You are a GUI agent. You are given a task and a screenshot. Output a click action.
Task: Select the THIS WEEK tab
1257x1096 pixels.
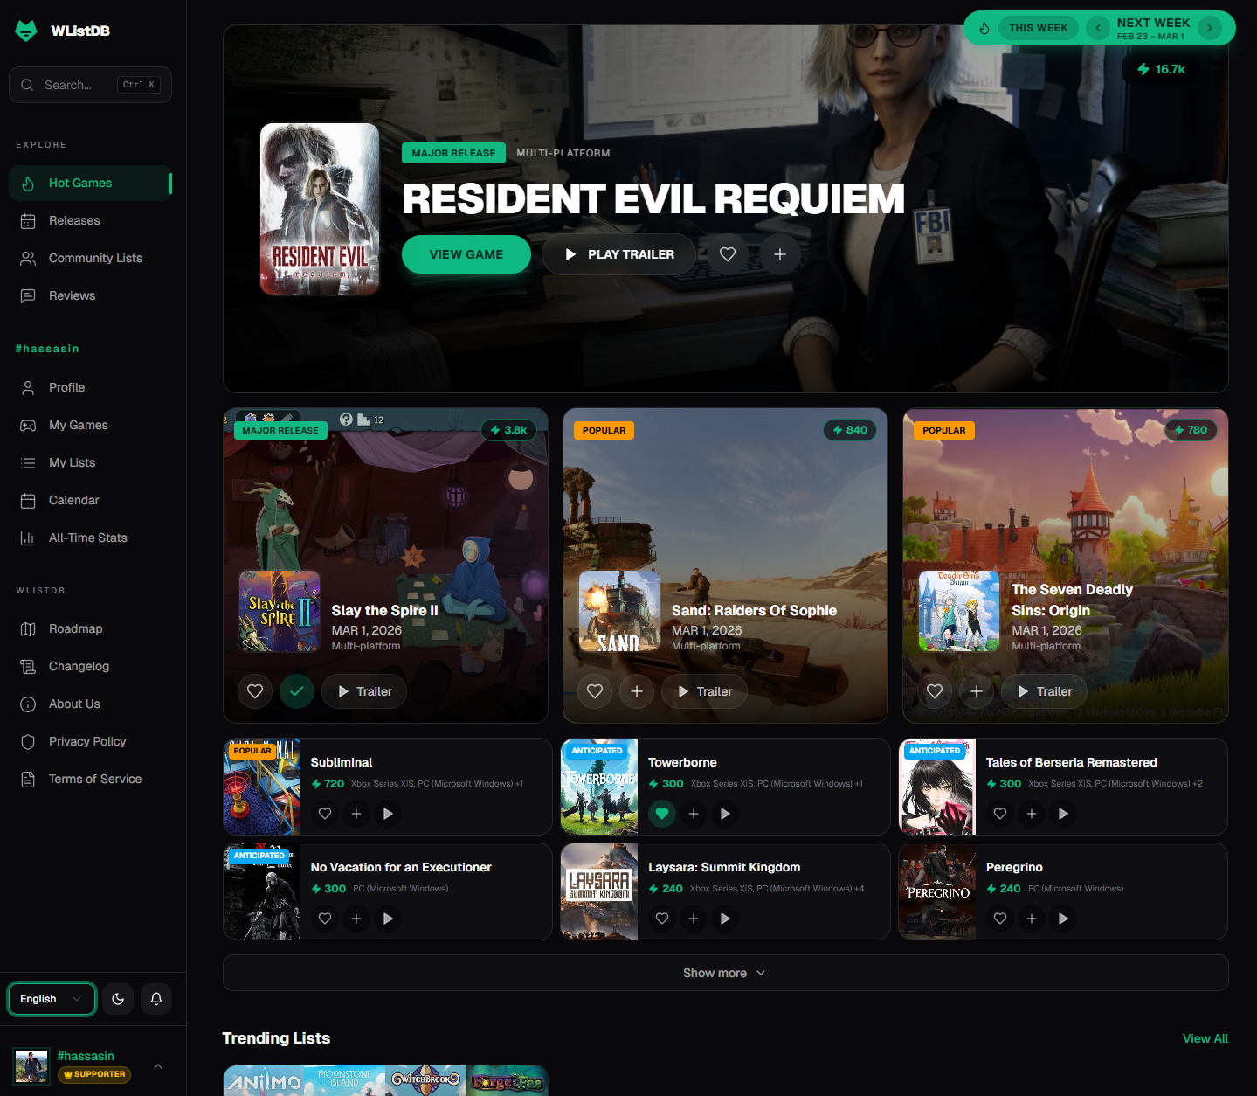pos(1038,28)
